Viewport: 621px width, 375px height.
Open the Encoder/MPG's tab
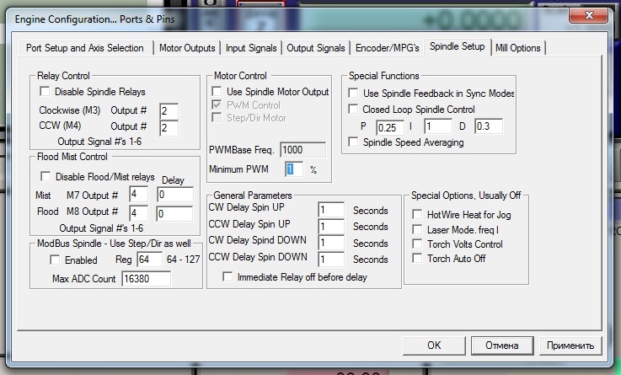coord(387,48)
